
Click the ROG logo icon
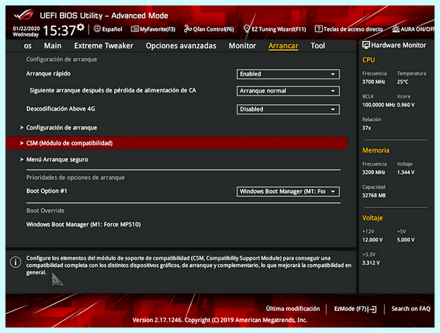coord(24,15)
